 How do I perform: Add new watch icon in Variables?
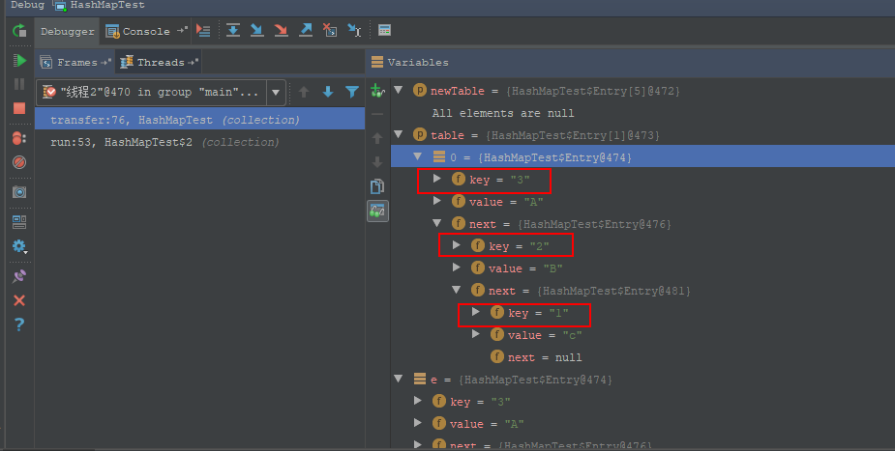[377, 90]
